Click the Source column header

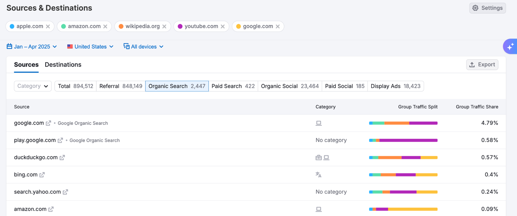(22, 107)
